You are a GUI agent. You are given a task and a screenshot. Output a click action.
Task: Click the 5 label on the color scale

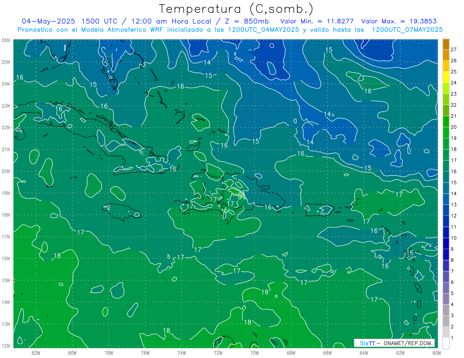[x=452, y=294]
